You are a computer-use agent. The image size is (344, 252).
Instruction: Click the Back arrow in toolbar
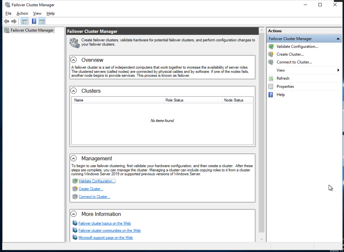6,21
